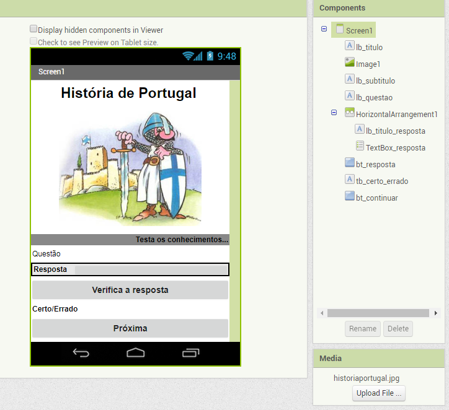Click the scrollbar left arrow in Components

pos(322,313)
